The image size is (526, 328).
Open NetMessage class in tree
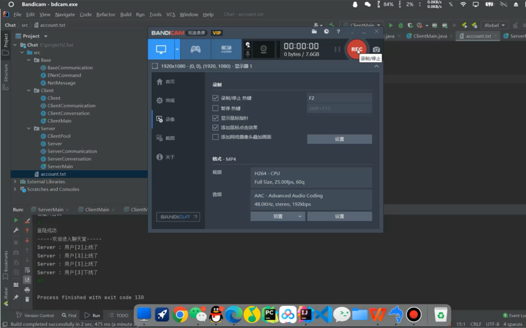point(61,83)
